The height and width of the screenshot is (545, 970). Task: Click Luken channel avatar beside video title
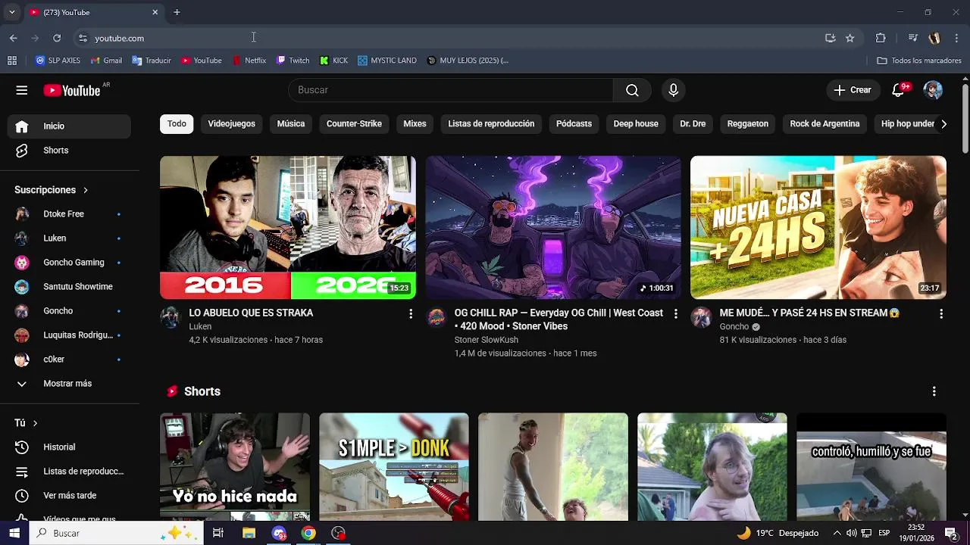point(170,317)
